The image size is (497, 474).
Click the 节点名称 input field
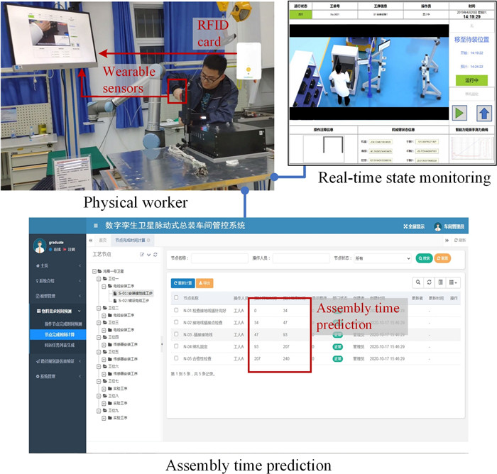(219, 258)
